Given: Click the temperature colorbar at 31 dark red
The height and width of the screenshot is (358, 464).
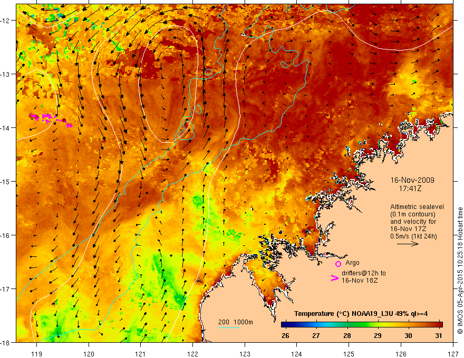Looking at the screenshot, I should pos(439,325).
